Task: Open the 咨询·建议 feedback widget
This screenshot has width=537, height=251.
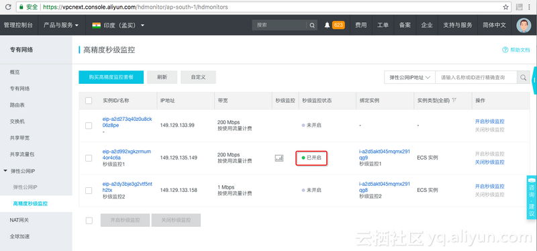Action: click(532, 197)
